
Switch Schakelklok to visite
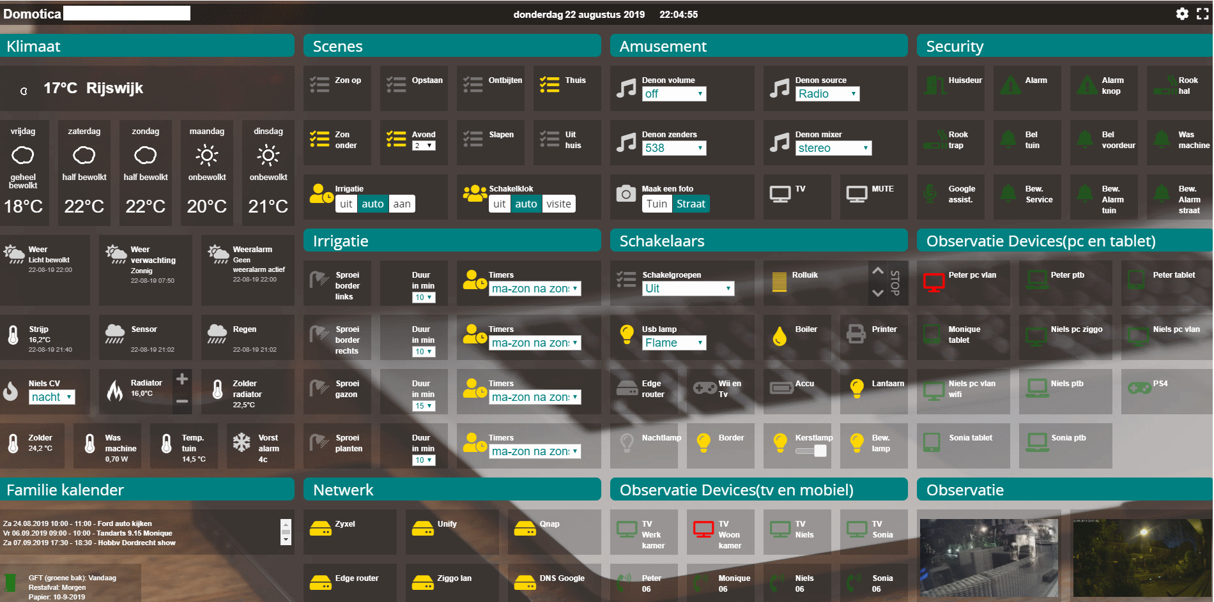point(558,204)
